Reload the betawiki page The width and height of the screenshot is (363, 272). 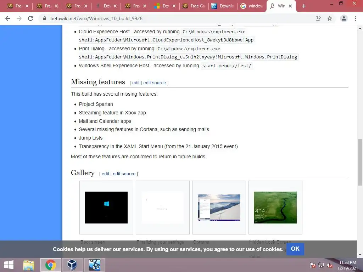[30, 18]
